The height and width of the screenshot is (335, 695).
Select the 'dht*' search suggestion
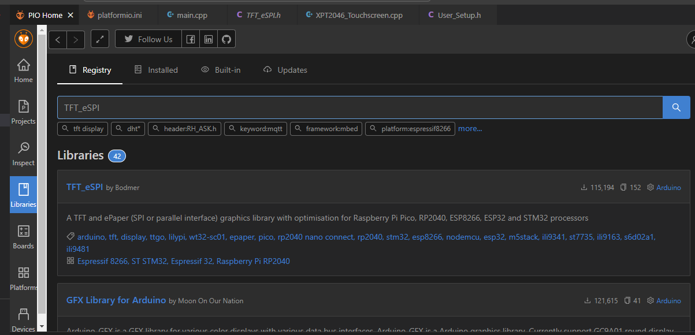pyautogui.click(x=128, y=129)
